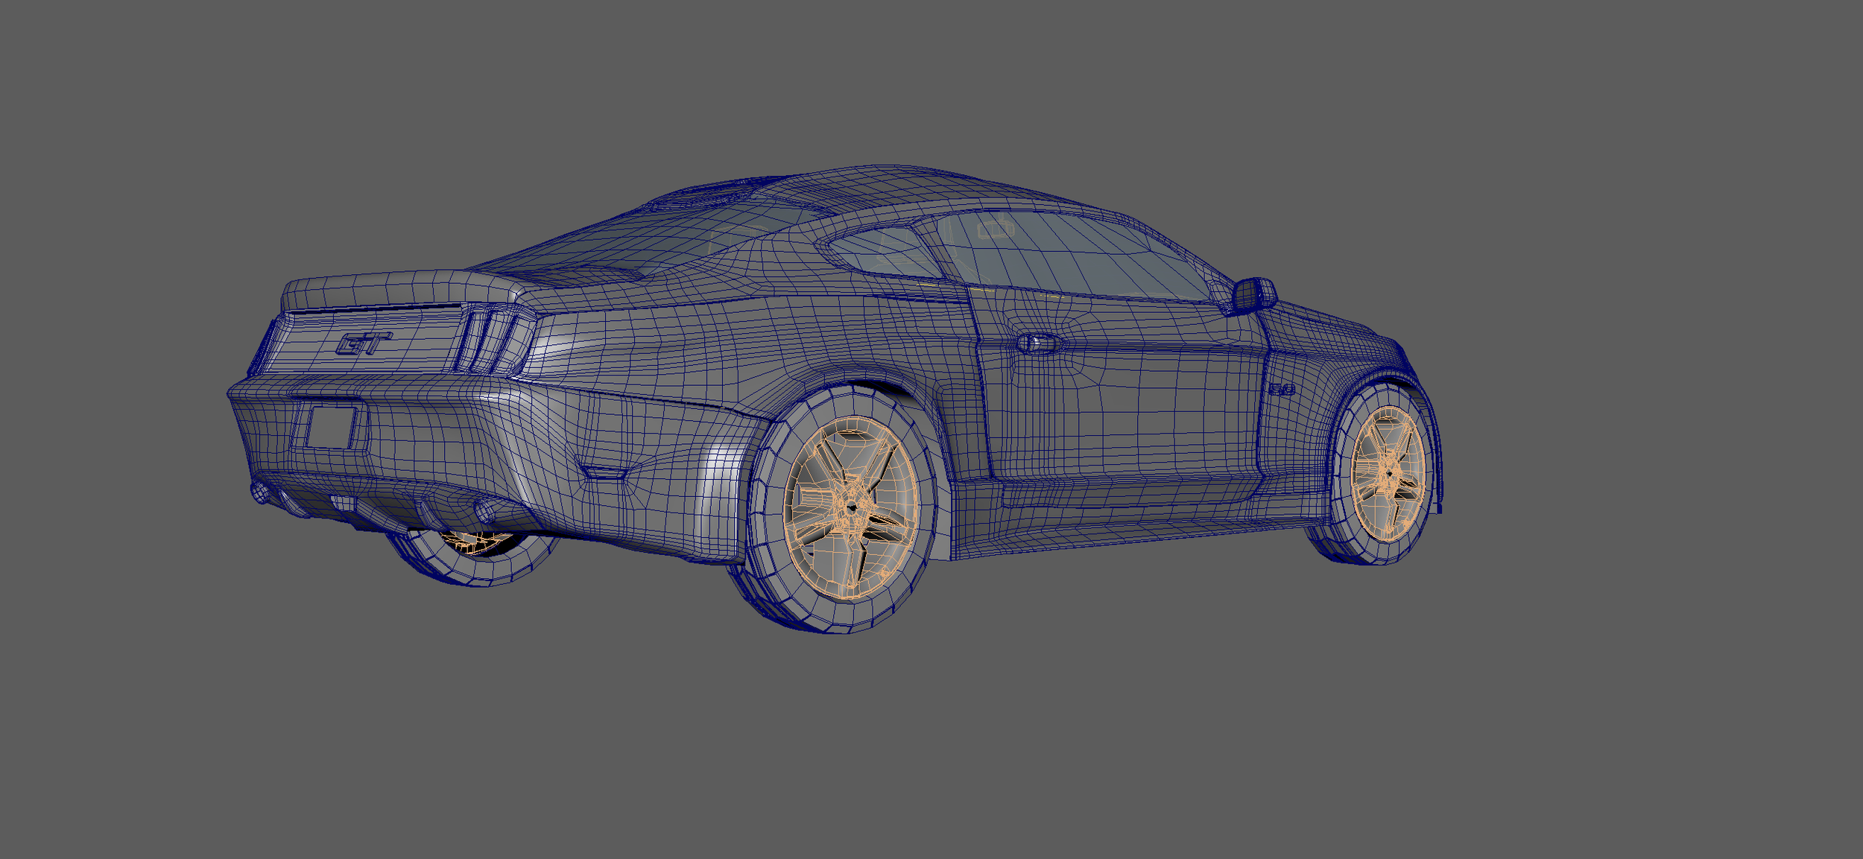This screenshot has height=859, width=1863.
Task: Click the GT emblem on the trunk
Action: [x=363, y=345]
